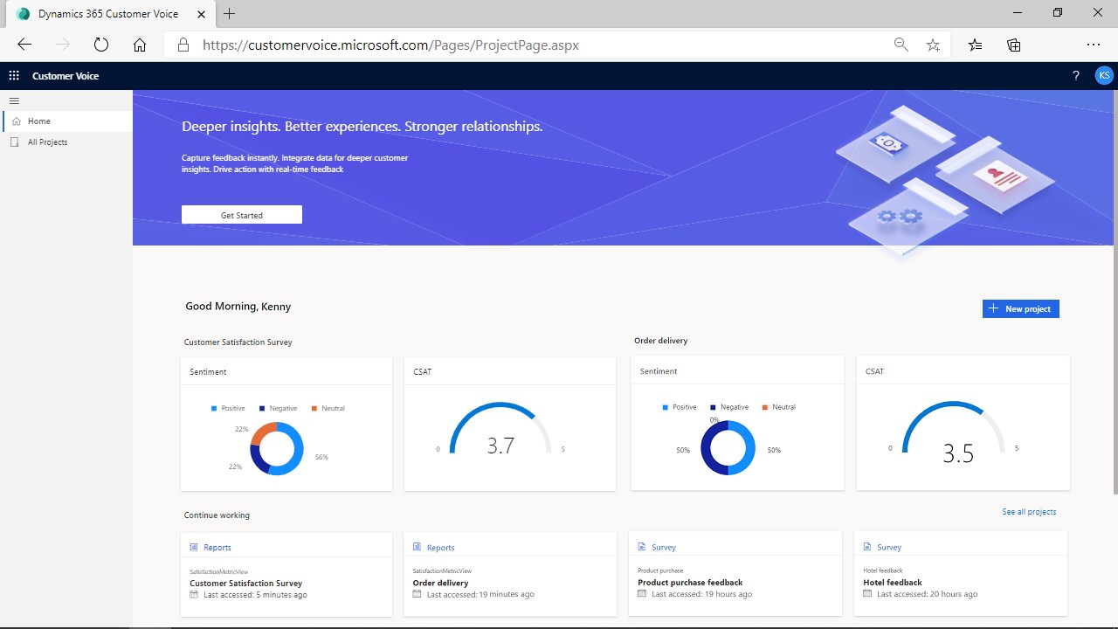Click the browser back arrow
The width and height of the screenshot is (1118, 629).
coord(24,45)
